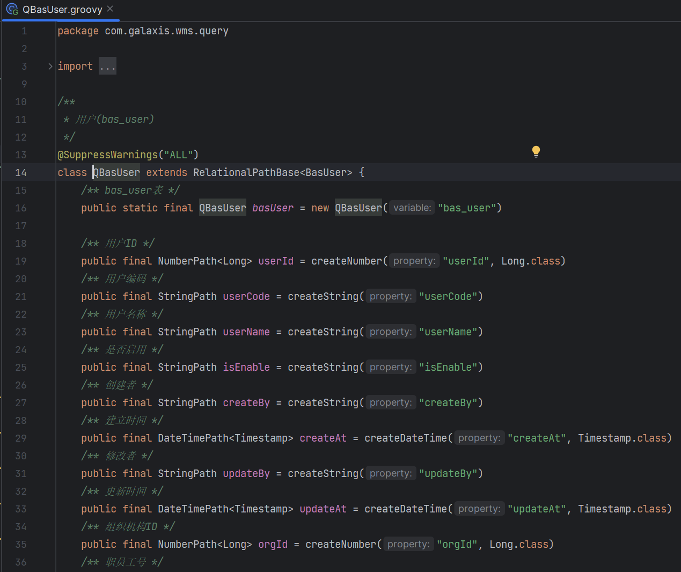Expand the folded import block

click(x=50, y=67)
